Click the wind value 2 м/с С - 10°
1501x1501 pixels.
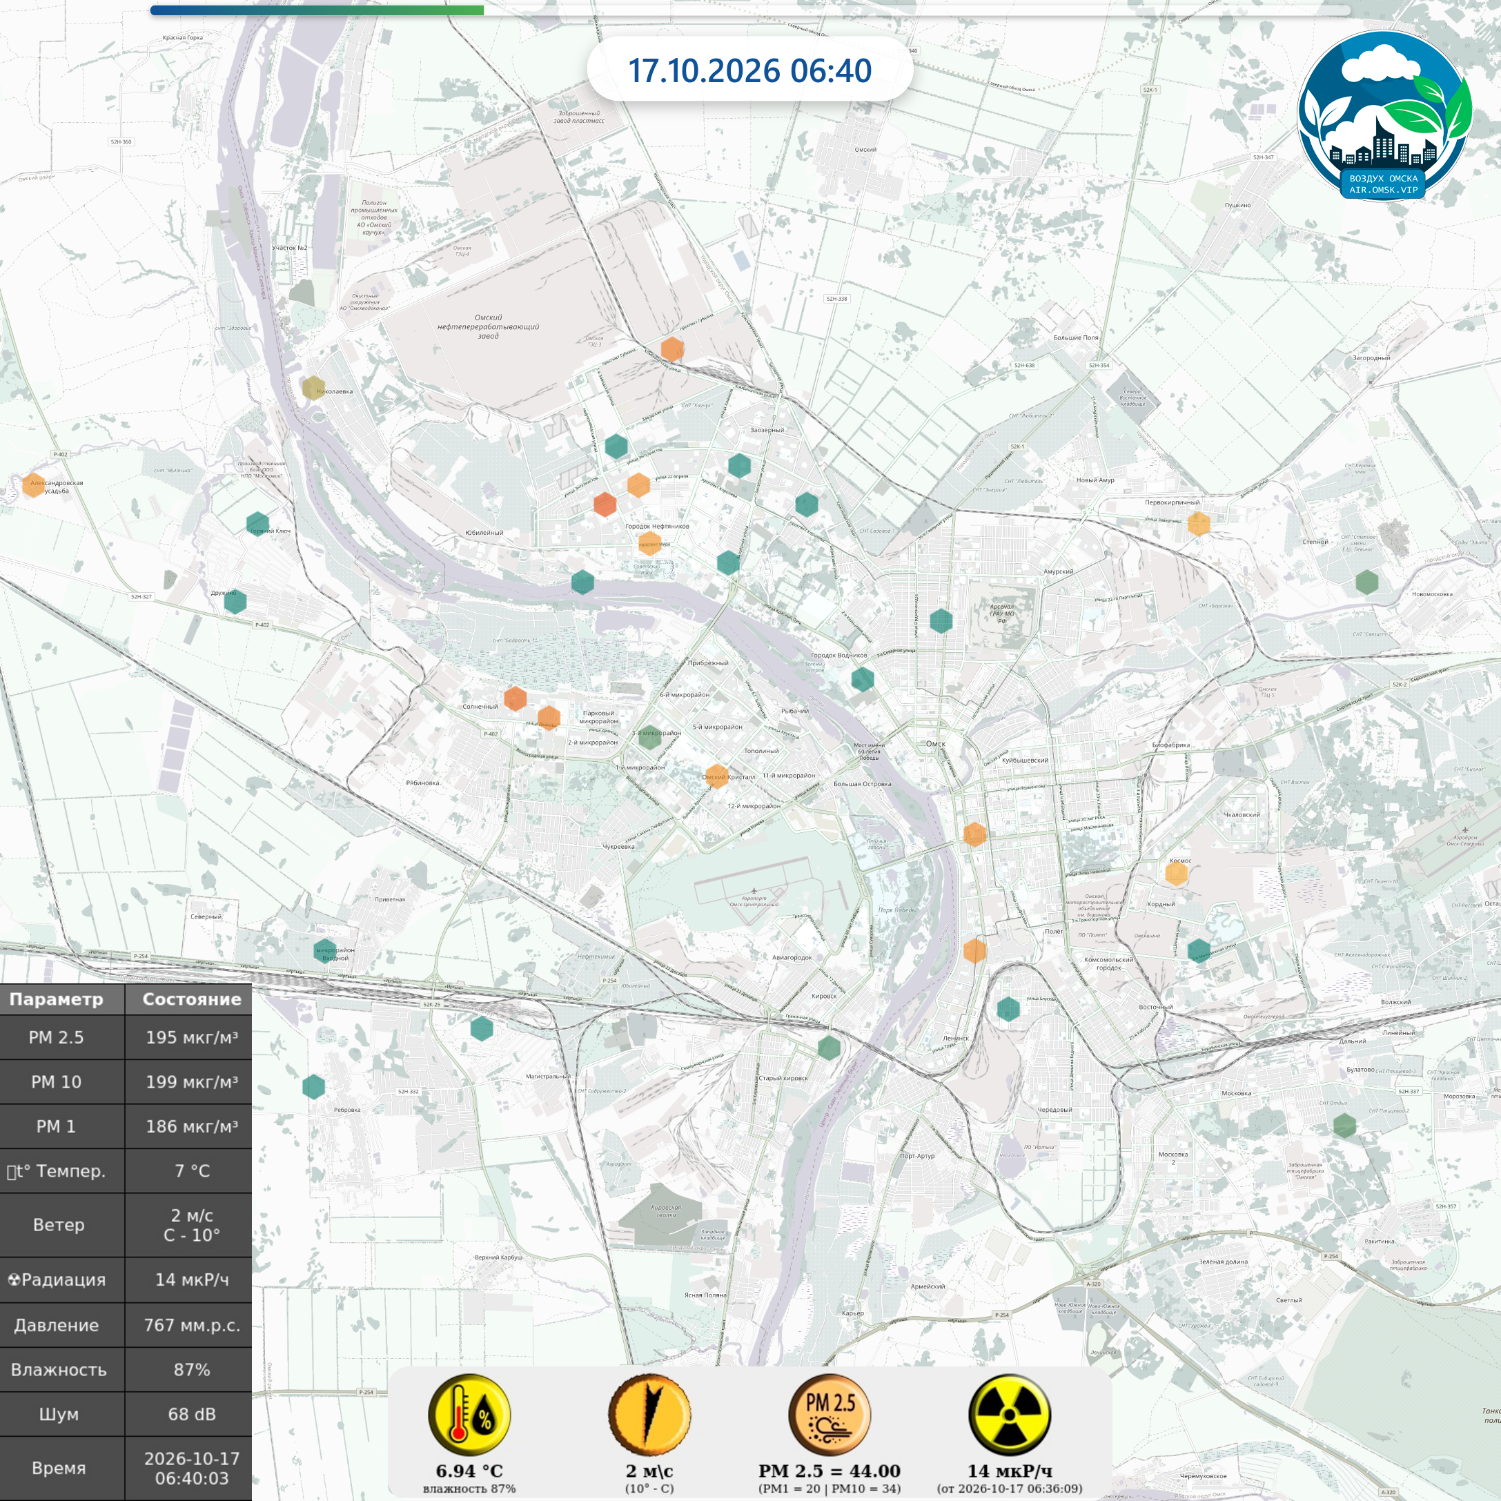(x=192, y=1225)
